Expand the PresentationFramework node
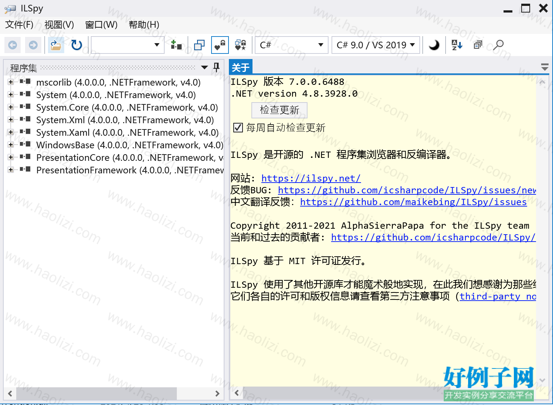The height and width of the screenshot is (405, 553). tap(11, 170)
